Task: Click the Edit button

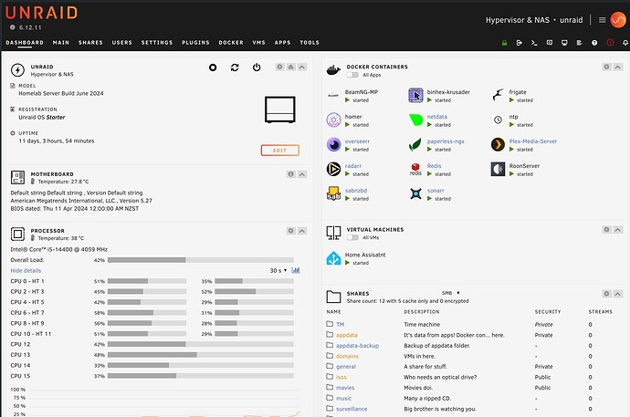Action: click(280, 151)
